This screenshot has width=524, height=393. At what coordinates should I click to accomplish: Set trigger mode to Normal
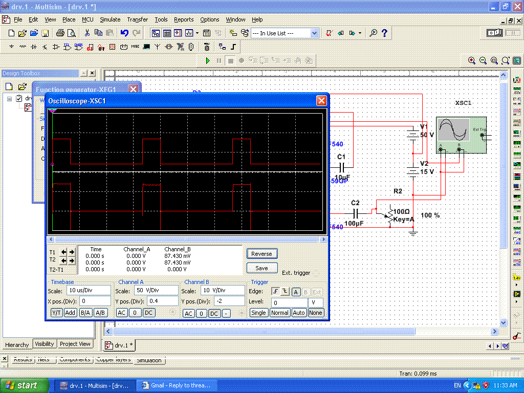pyautogui.click(x=280, y=313)
